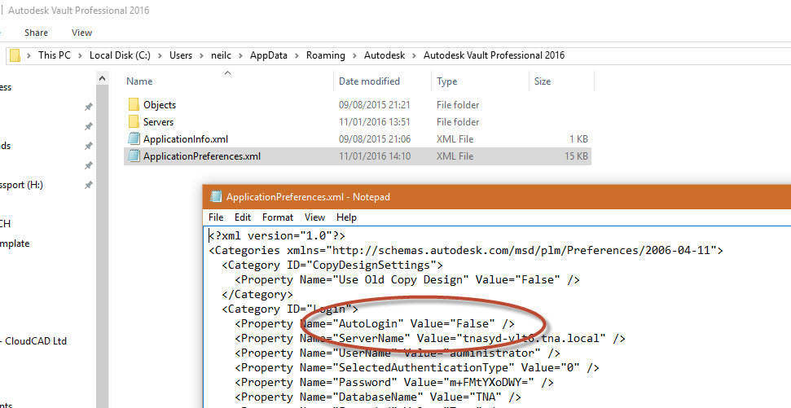Open Notepad Format menu
The width and height of the screenshot is (791, 408).
tap(278, 217)
